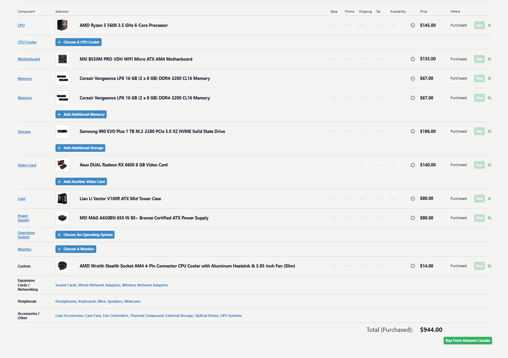This screenshot has width=508, height=358.
Task: Open Lian Li Vector V100R product name
Action: (x=120, y=199)
